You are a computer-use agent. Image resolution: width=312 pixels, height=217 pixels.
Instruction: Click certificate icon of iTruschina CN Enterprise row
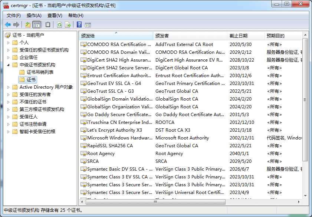pos(83,122)
